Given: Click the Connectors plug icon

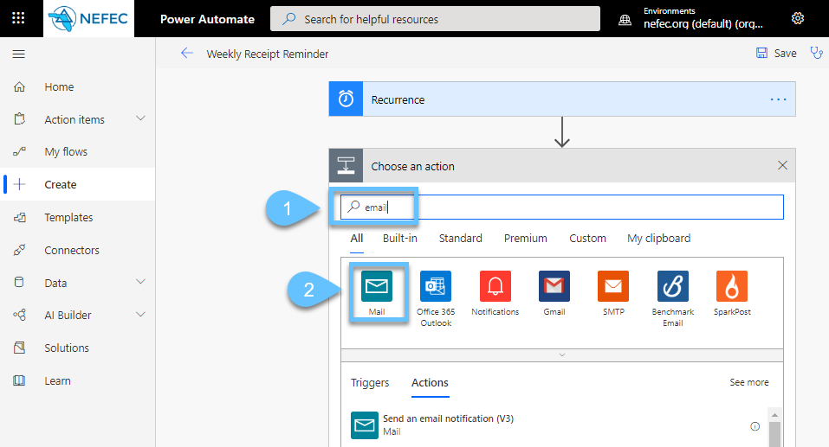Looking at the screenshot, I should tap(19, 250).
